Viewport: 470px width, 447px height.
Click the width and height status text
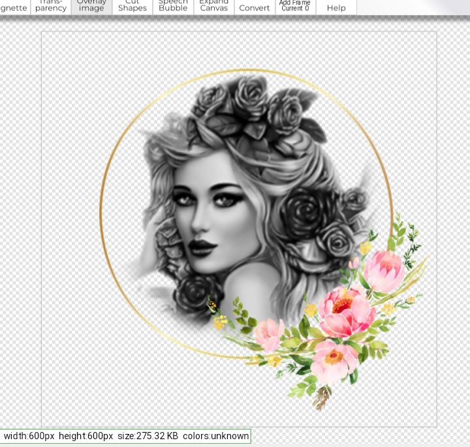(59, 436)
